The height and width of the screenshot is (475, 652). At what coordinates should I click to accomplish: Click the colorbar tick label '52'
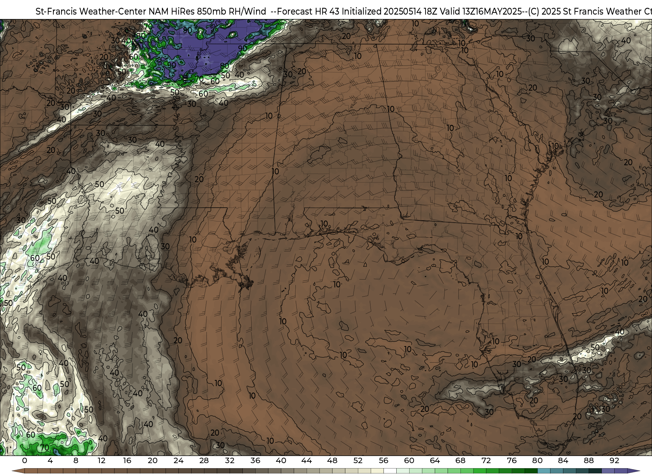coord(358,460)
